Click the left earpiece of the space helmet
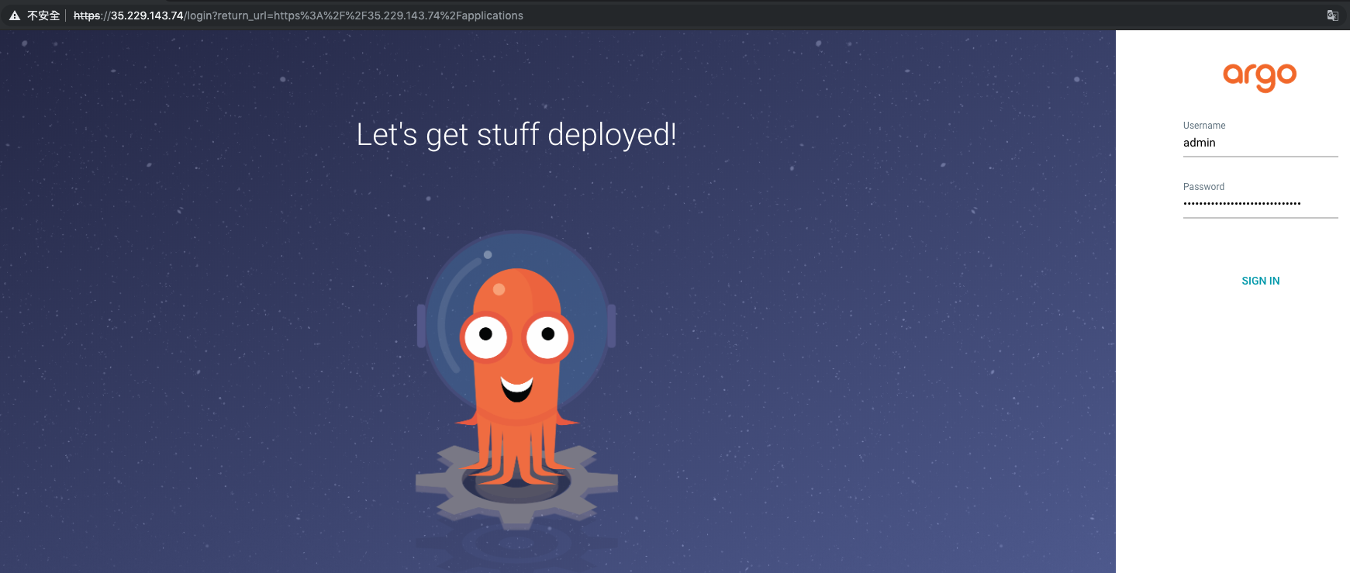 click(x=421, y=326)
